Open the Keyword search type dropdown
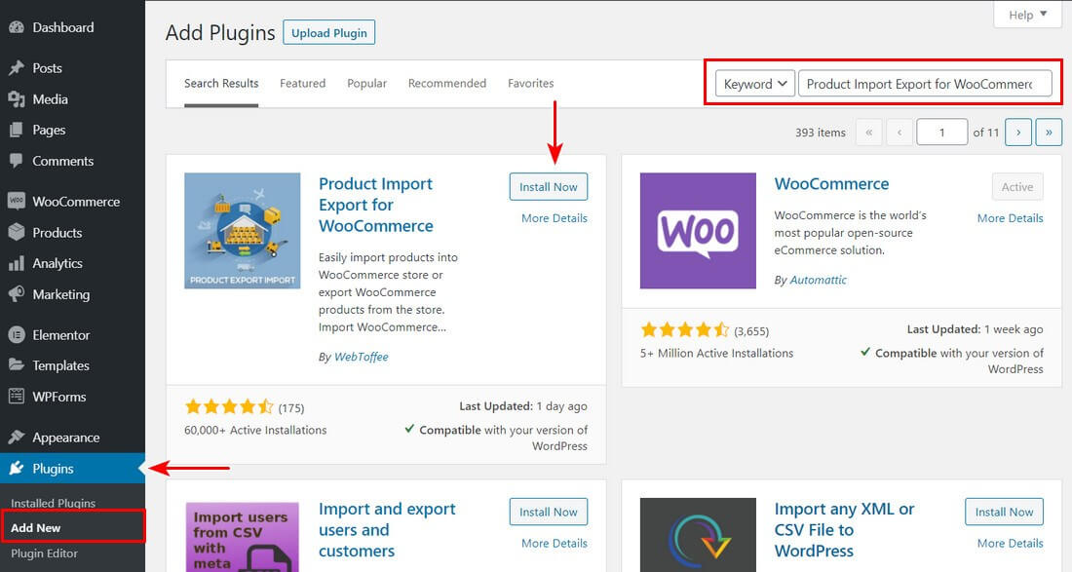Screen dimensions: 1072x572 [x=754, y=84]
